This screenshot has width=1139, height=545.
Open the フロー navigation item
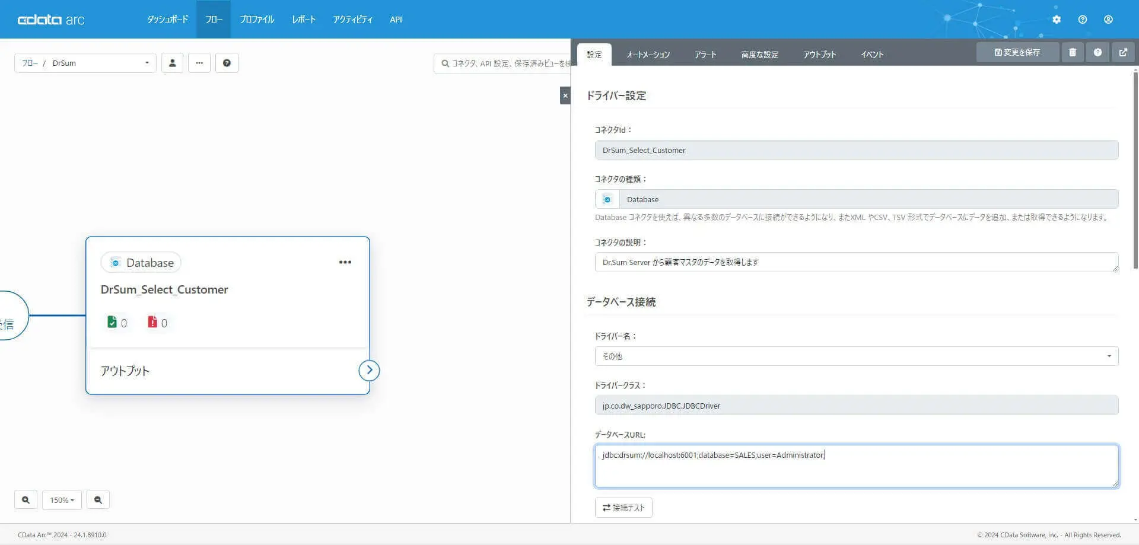(x=214, y=20)
